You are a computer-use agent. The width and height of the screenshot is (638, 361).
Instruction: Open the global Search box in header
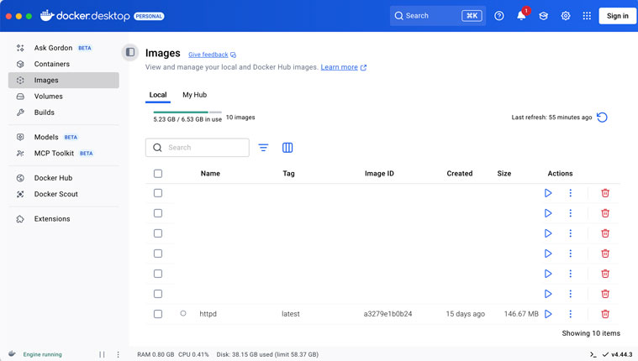[x=438, y=16]
